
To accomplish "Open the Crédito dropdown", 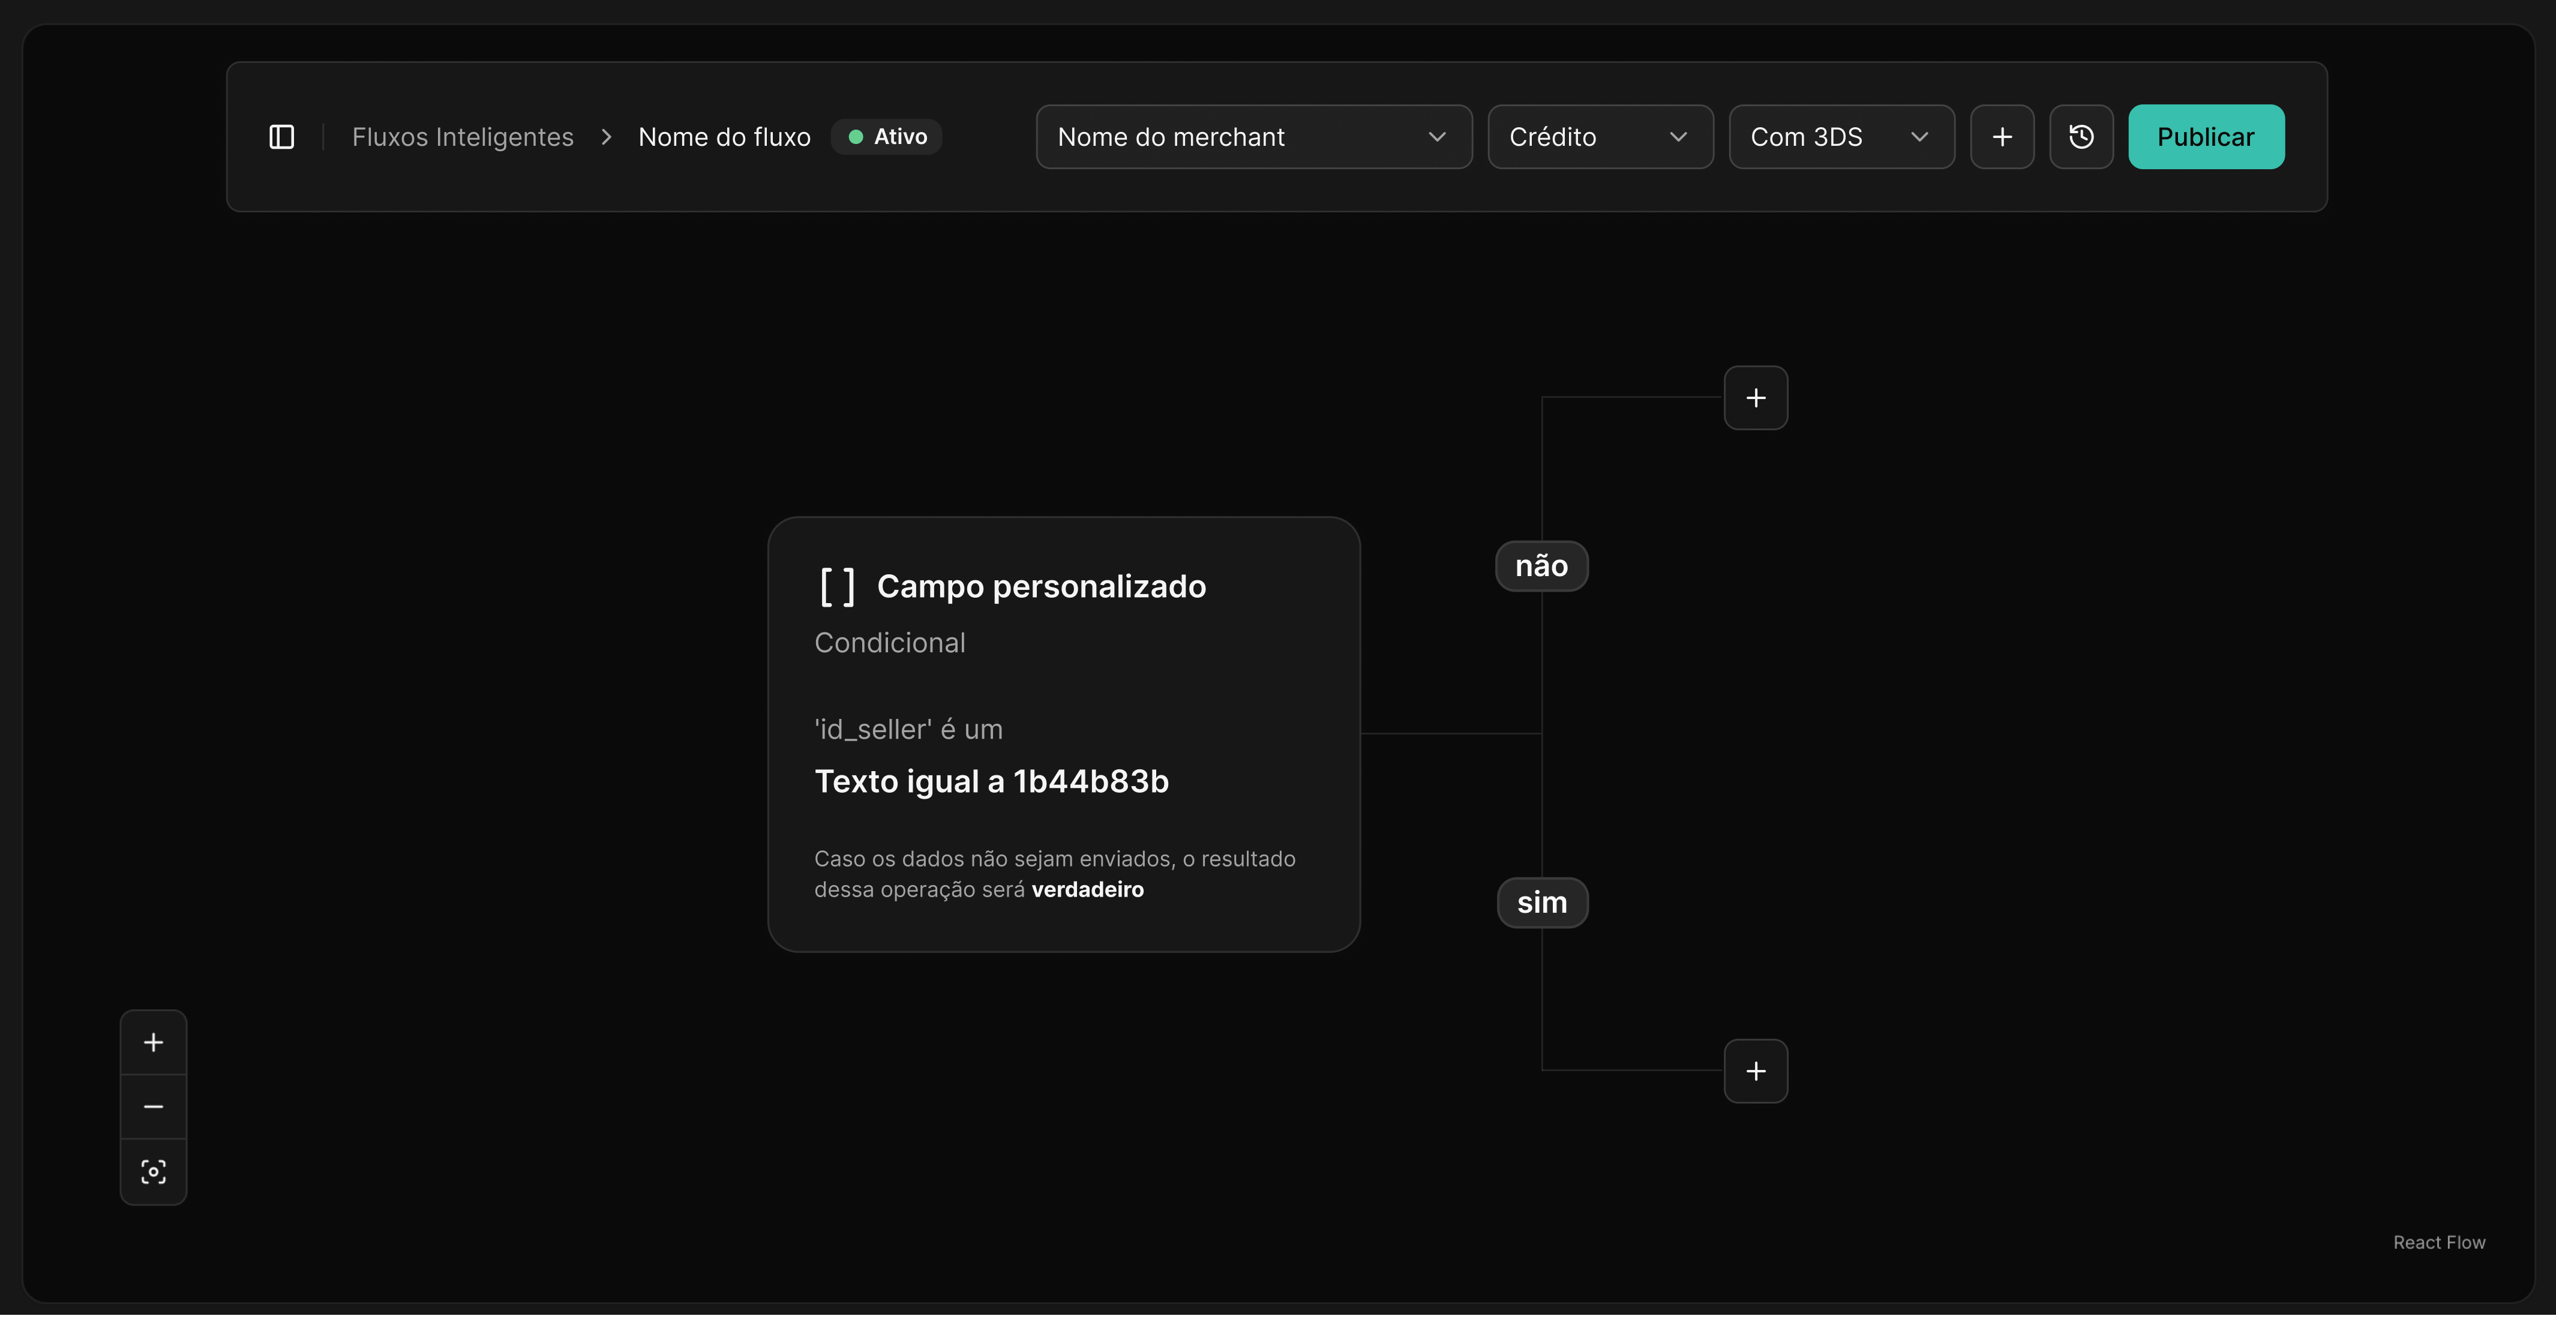I will tap(1600, 137).
